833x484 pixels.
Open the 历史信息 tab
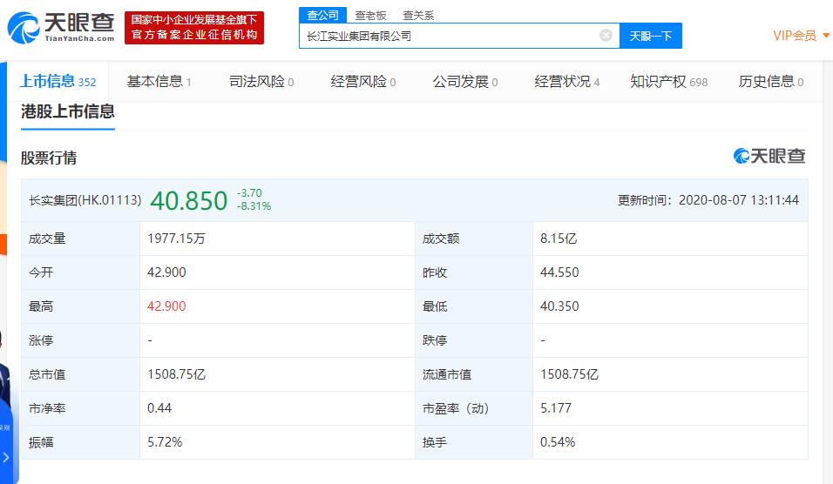tap(771, 81)
